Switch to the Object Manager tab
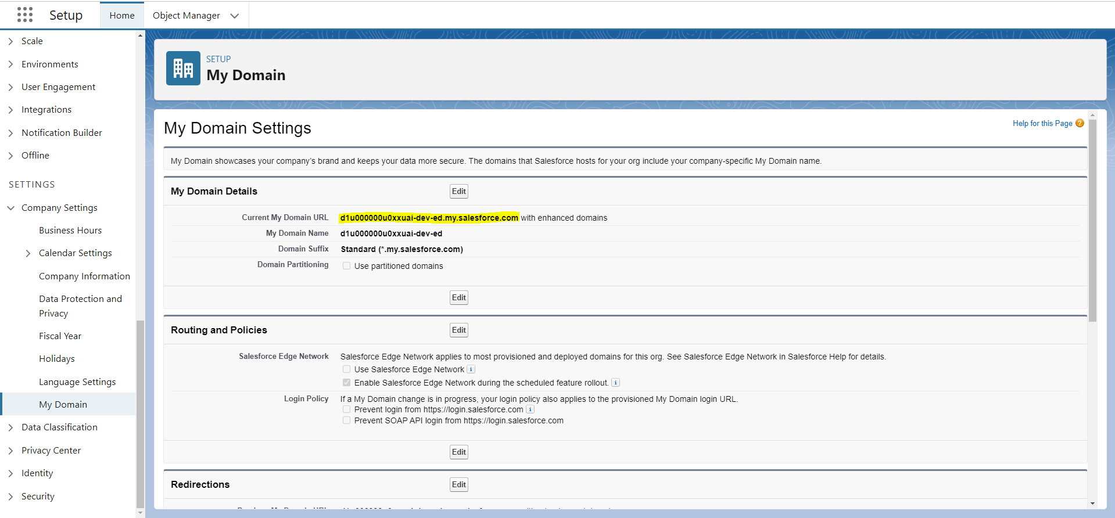The width and height of the screenshot is (1115, 518). coord(187,16)
